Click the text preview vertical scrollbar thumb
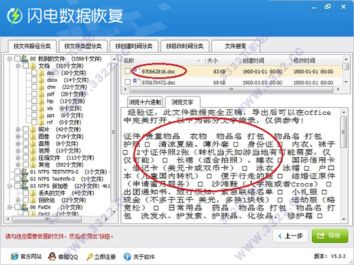 (343, 132)
